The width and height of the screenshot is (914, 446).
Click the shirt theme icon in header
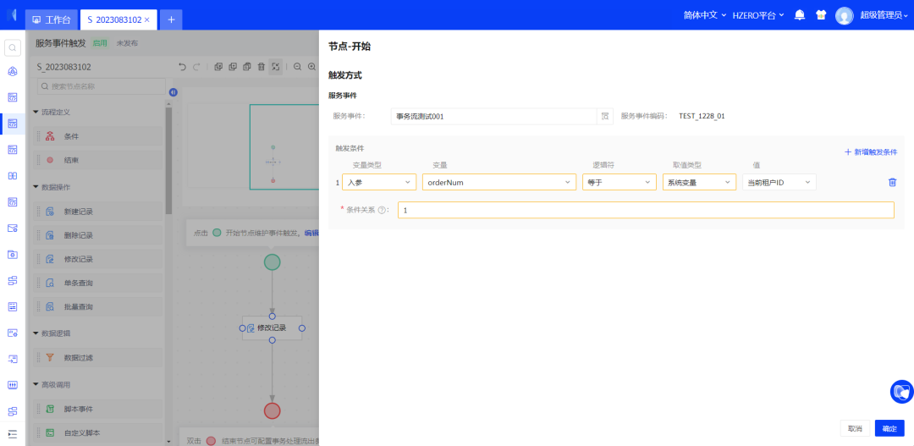tap(820, 15)
